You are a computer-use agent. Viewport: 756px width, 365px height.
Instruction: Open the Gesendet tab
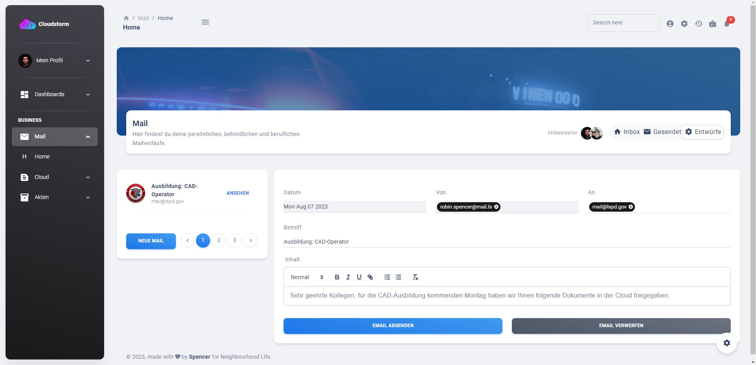[663, 132]
